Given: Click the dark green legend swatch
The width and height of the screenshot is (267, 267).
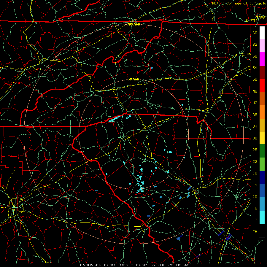Looking at the screenshot, I should tap(262, 151).
